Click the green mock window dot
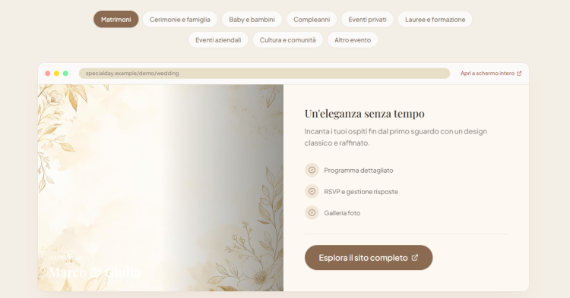The width and height of the screenshot is (570, 298). click(x=65, y=74)
